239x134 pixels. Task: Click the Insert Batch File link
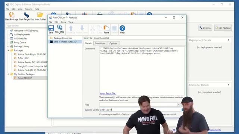coord(108,93)
